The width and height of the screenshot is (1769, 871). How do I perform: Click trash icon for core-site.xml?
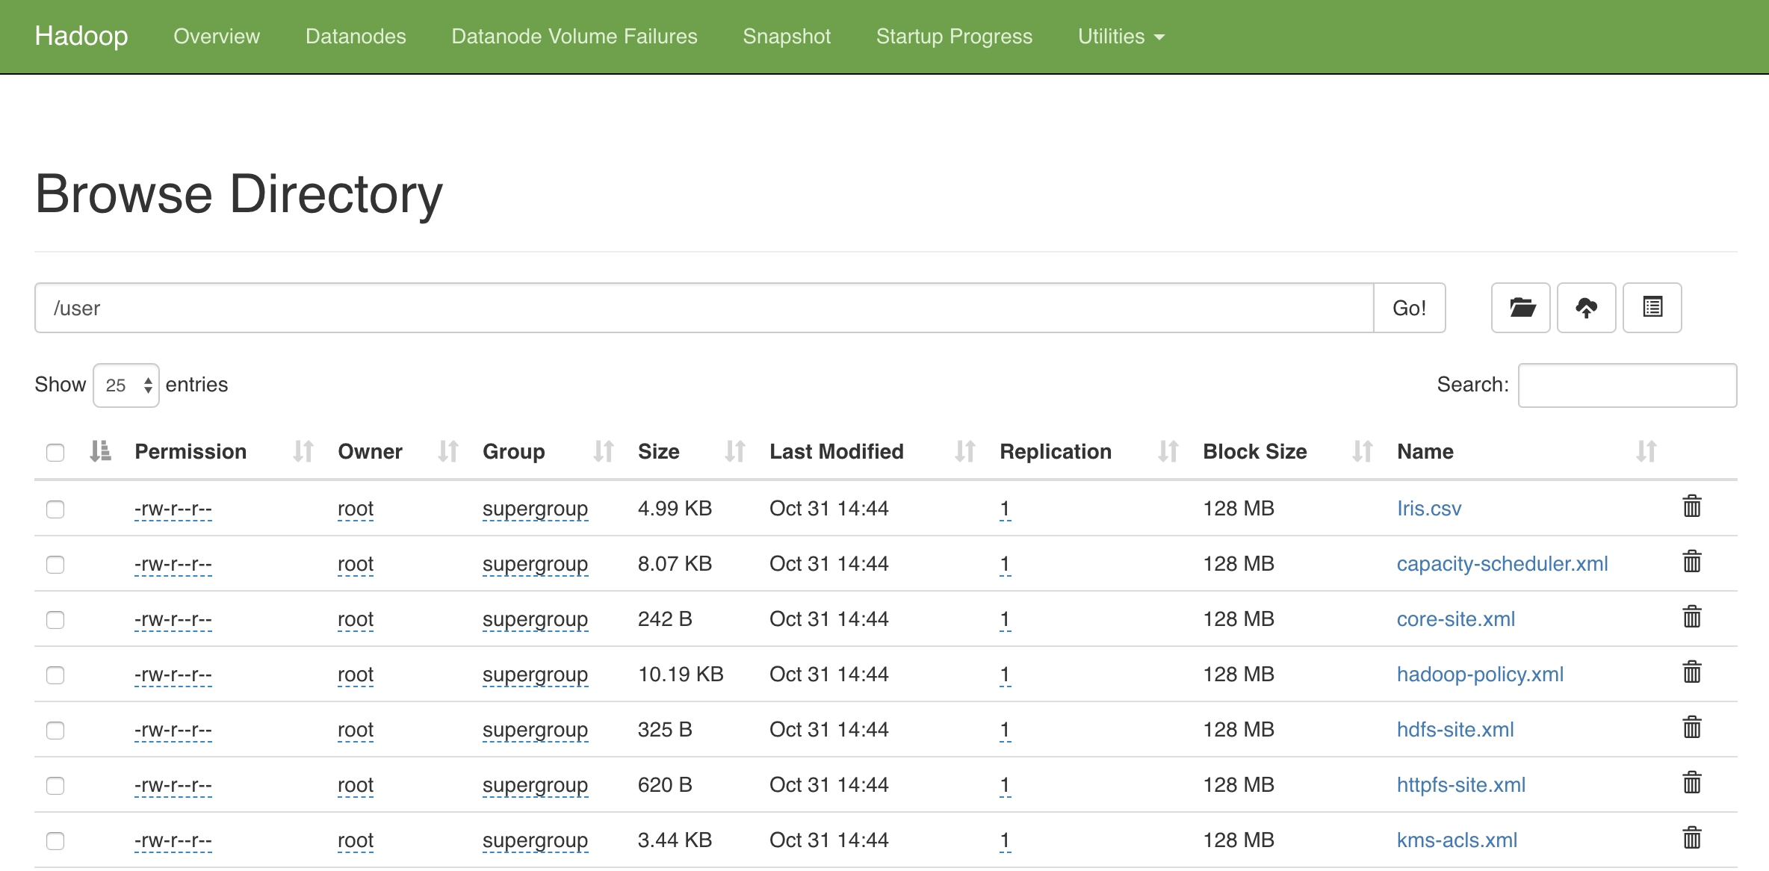(x=1691, y=618)
